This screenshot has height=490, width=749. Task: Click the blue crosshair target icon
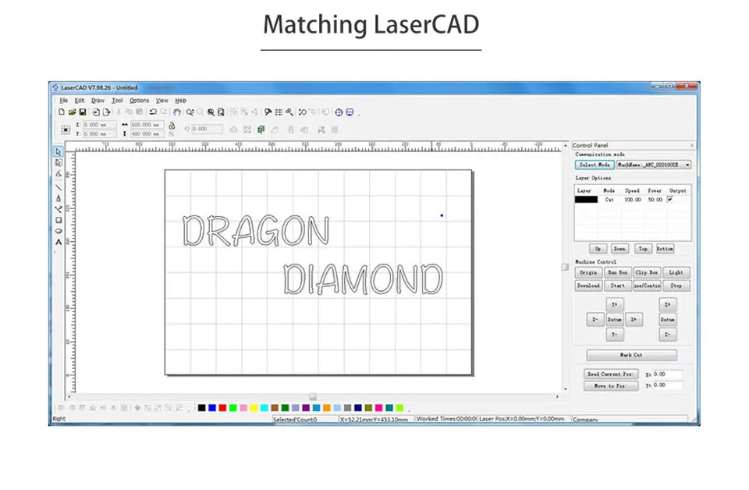coord(339,112)
